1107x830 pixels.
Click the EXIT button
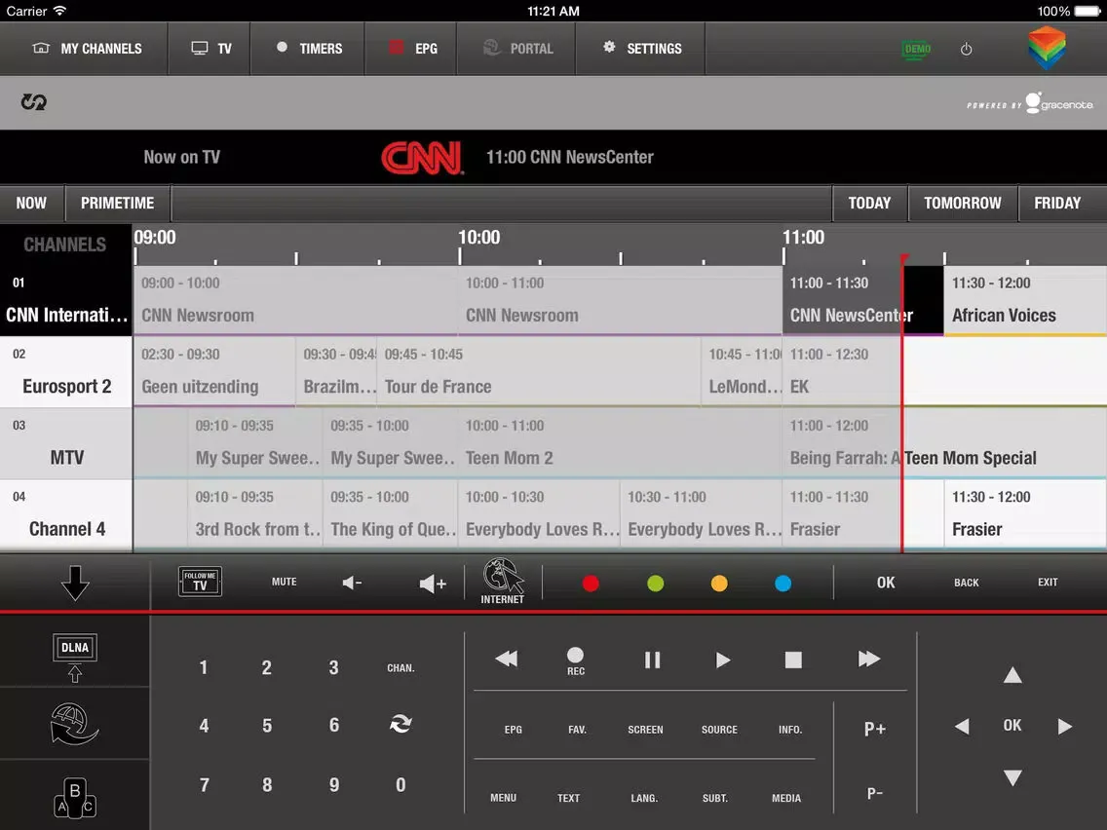click(x=1048, y=583)
